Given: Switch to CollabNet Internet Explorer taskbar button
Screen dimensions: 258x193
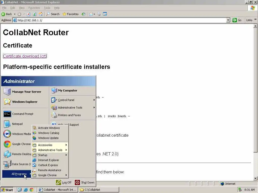Looking at the screenshot, I should 57,190.
